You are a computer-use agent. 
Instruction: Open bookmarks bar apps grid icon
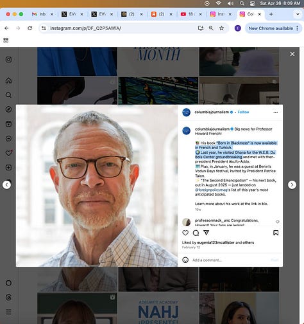click(x=6, y=40)
